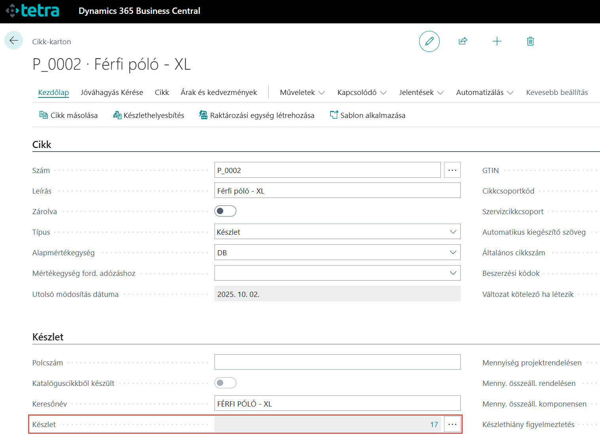The width and height of the screenshot is (600, 435).
Task: Switch to Árak és kedvezmények tab
Action: (218, 93)
